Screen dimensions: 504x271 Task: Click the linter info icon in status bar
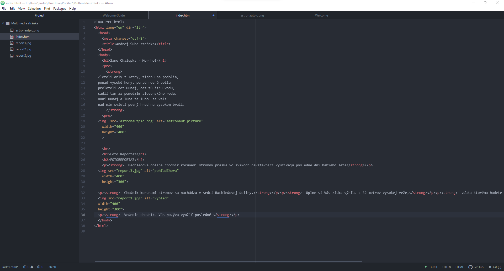39,267
